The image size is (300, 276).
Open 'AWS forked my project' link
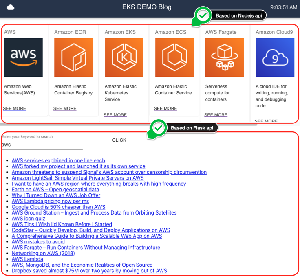pyautogui.click(x=78, y=166)
